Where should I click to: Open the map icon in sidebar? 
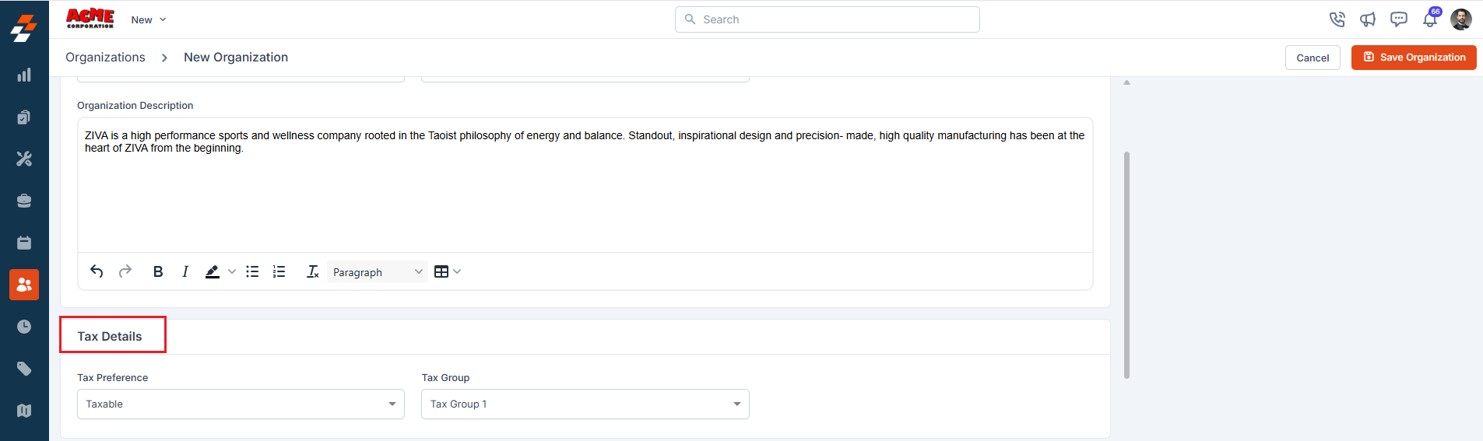click(24, 411)
